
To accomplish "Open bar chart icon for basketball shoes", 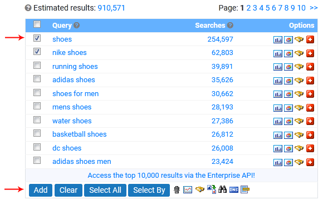I will (278, 135).
